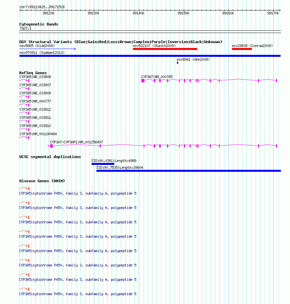Open the nsv5865 (Kidd2008) variant label

pos(37,46)
